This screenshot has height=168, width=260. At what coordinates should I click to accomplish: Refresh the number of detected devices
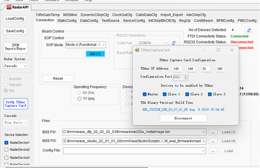point(249,30)
